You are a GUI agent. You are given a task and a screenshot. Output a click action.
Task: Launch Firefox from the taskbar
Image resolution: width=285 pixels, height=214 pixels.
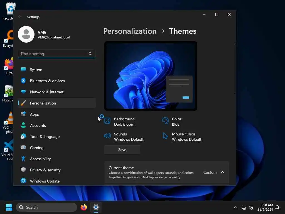click(x=84, y=207)
